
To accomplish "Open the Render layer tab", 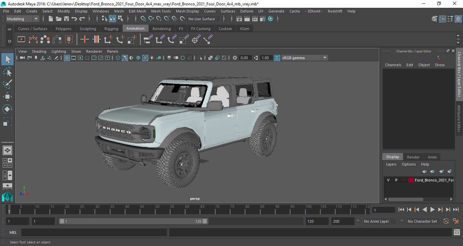I will point(413,157).
